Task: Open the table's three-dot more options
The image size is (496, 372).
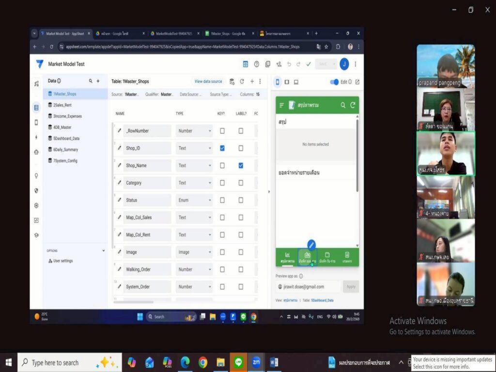Action: [260, 81]
